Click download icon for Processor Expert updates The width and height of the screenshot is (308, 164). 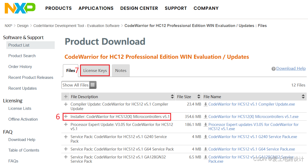(206, 125)
